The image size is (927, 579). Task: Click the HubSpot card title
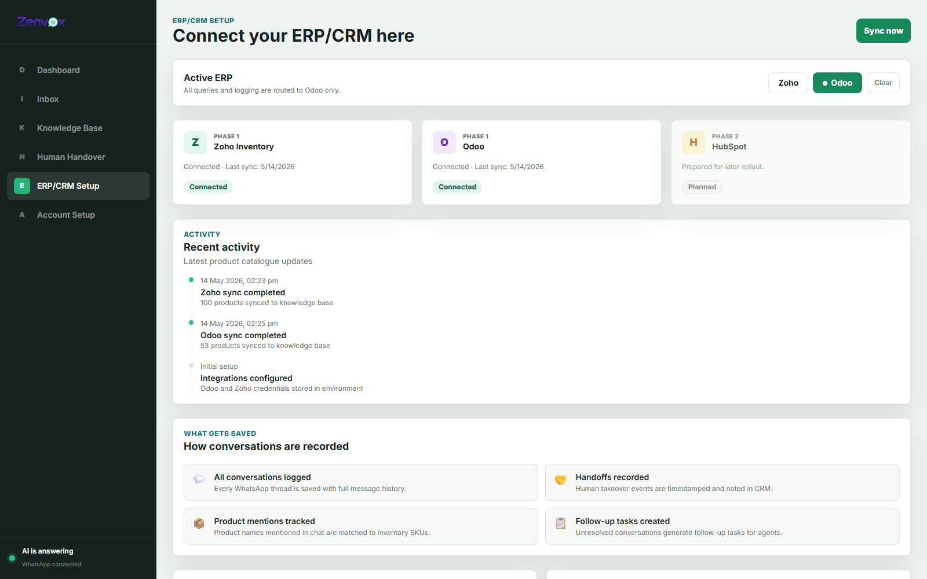729,147
